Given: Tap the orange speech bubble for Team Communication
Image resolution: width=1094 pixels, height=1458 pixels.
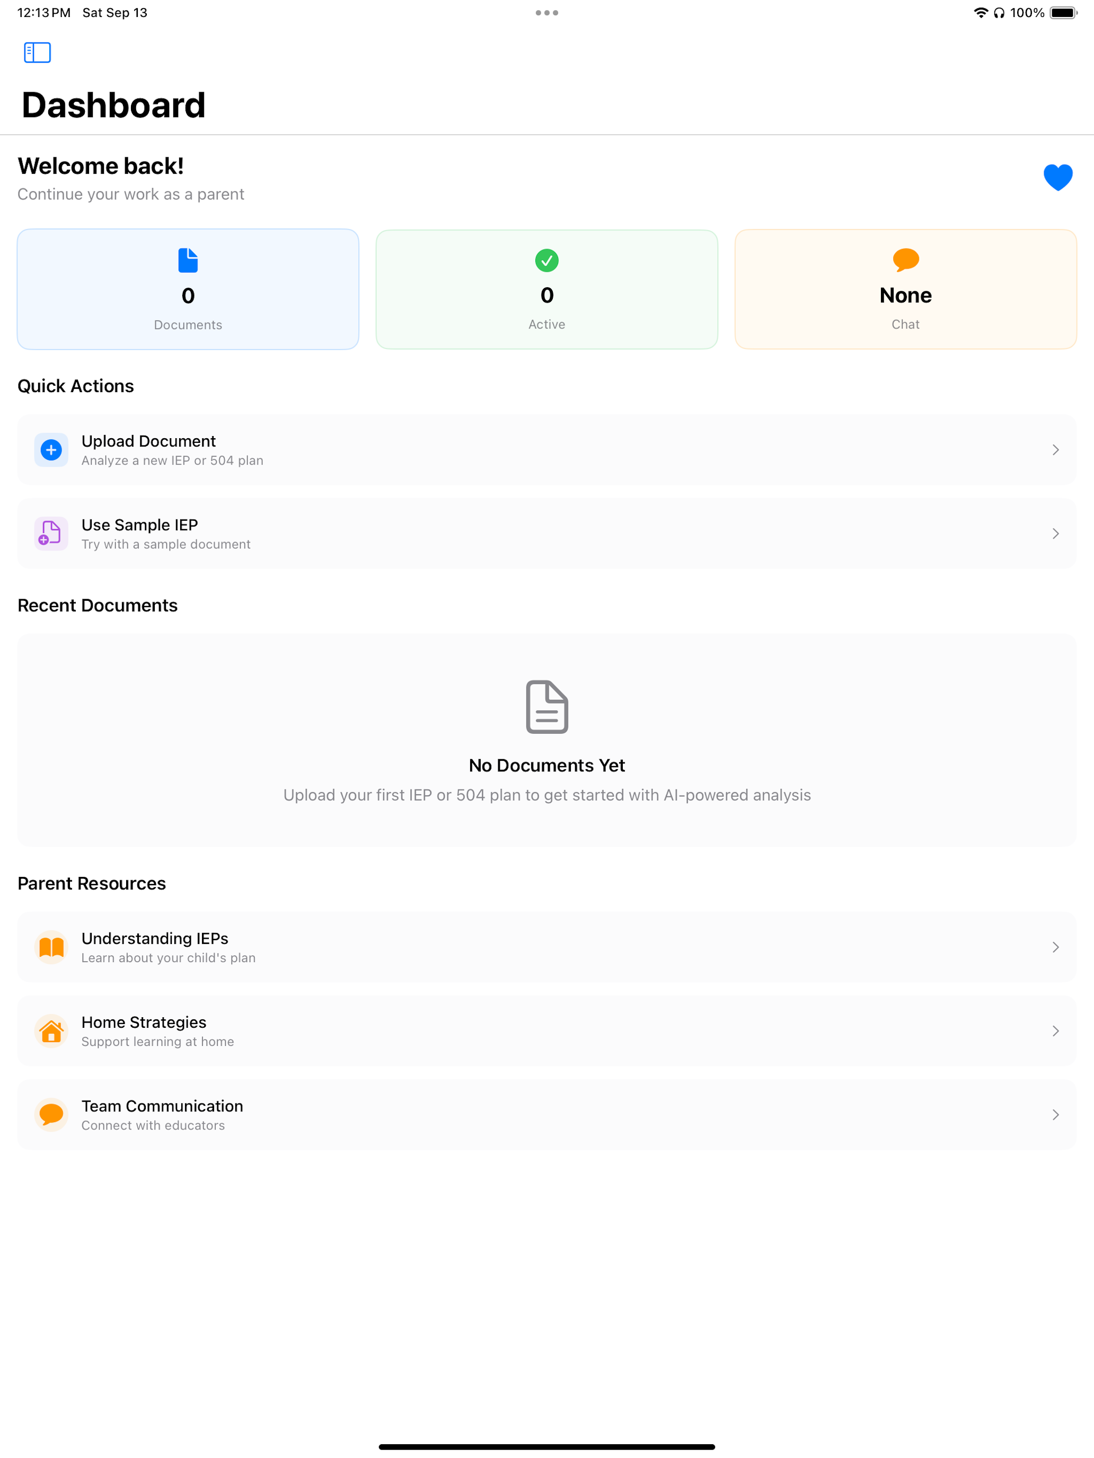Looking at the screenshot, I should click(x=51, y=1115).
